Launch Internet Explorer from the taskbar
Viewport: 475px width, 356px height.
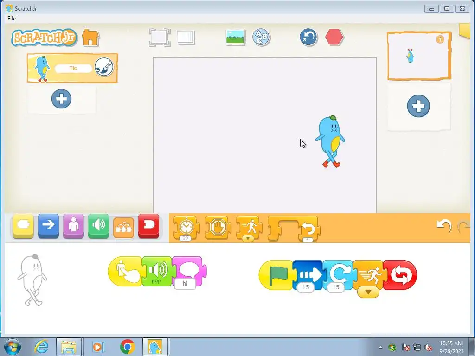41,347
